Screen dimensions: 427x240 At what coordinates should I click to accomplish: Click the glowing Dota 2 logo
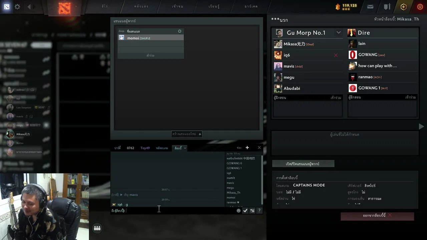[x=64, y=8]
